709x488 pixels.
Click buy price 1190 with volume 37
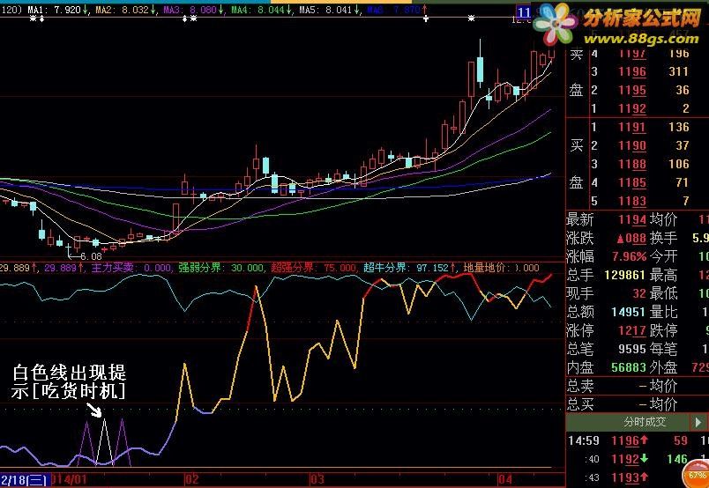(632, 145)
